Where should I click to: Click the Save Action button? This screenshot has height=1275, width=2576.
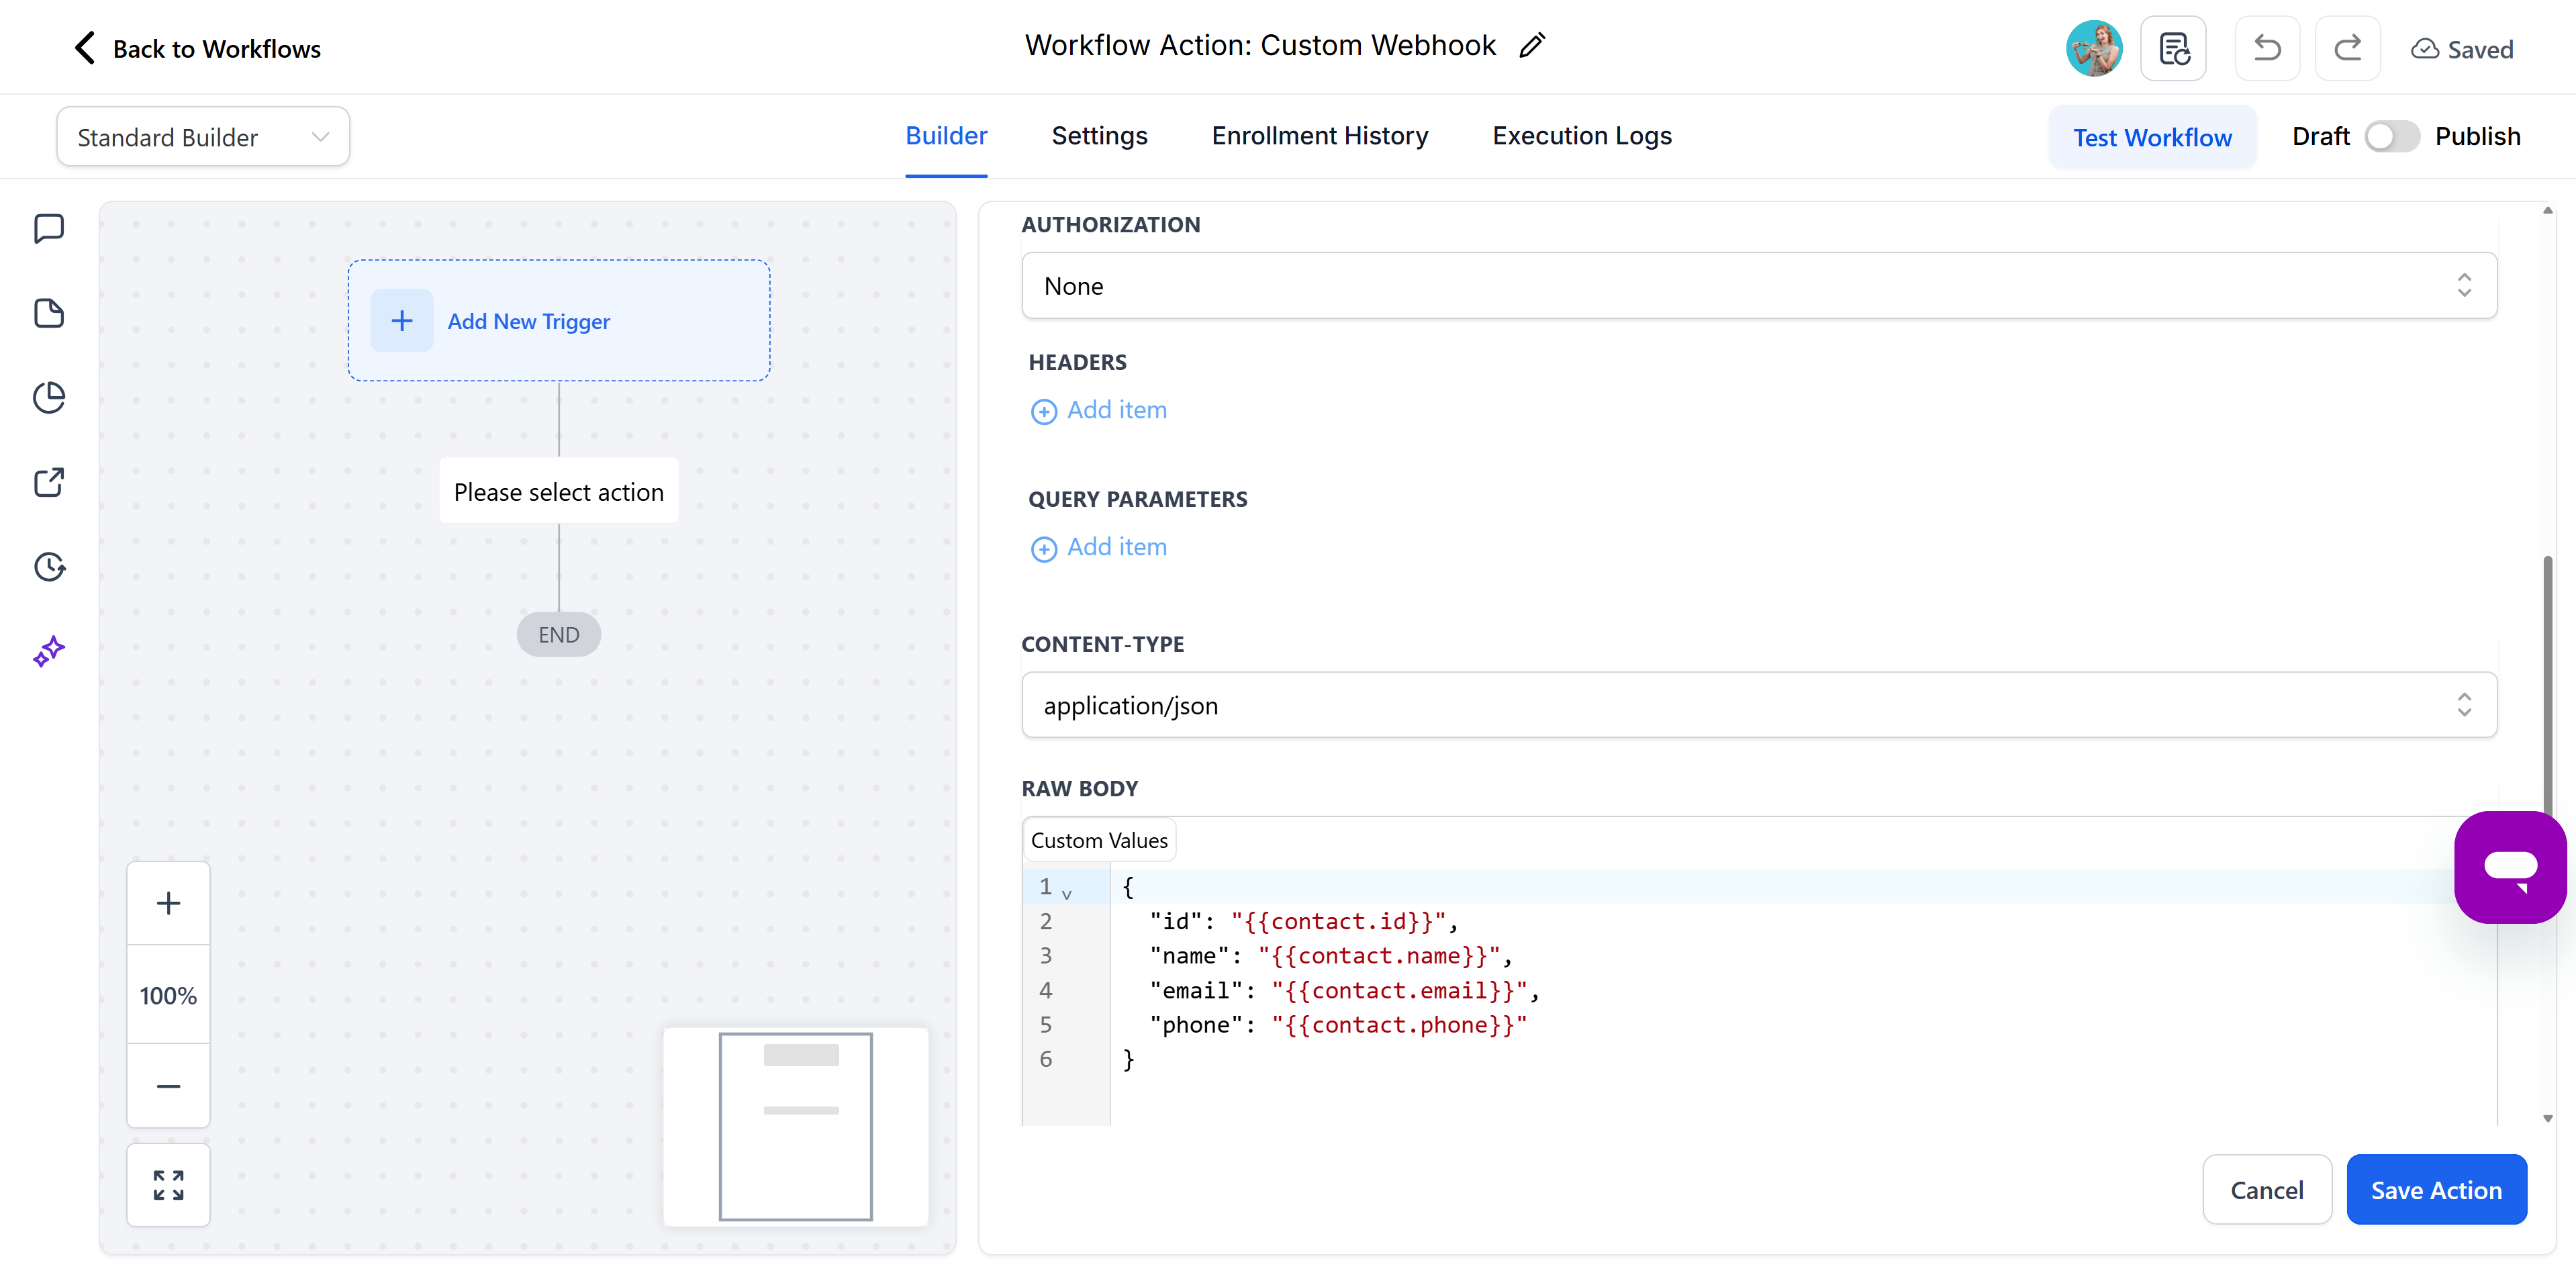click(x=2437, y=1189)
